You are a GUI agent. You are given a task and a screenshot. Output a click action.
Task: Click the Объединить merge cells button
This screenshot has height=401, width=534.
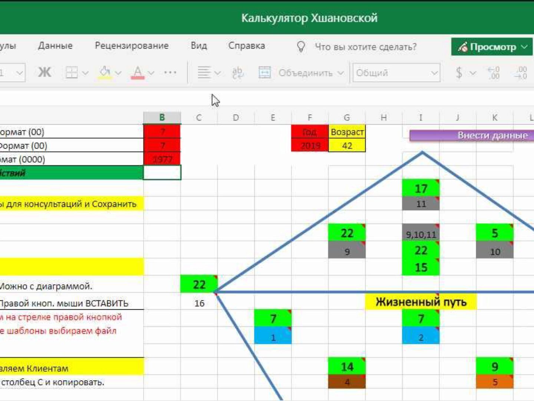point(301,73)
